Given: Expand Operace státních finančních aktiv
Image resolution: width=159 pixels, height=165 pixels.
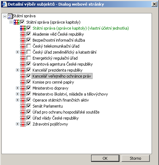Looking at the screenshot, I should coord(17,100).
